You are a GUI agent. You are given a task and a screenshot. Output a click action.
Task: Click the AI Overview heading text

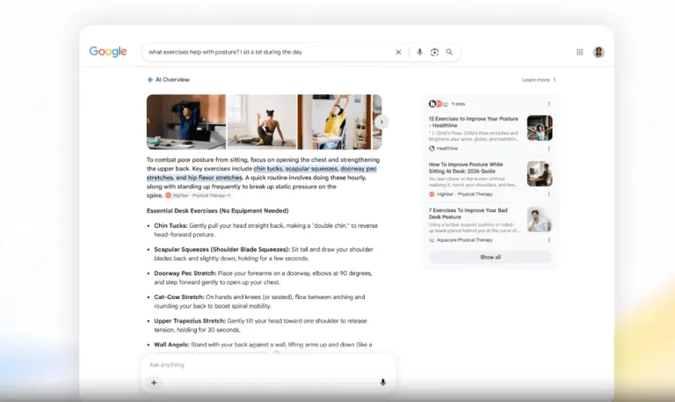172,80
